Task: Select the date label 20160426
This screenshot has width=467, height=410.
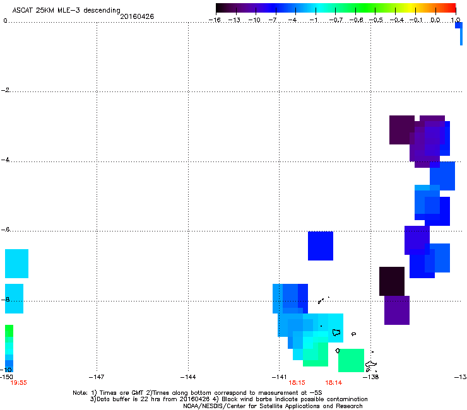Action: click(x=137, y=16)
